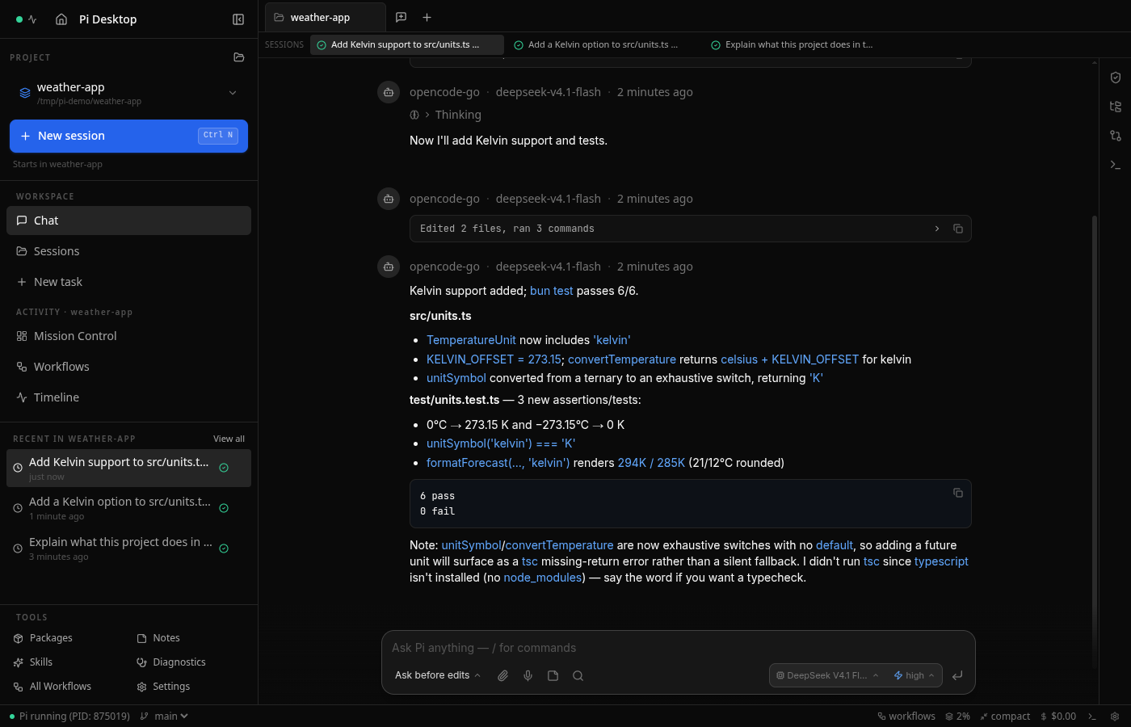Open DeepSeek V4.1 model selector

pos(827,675)
